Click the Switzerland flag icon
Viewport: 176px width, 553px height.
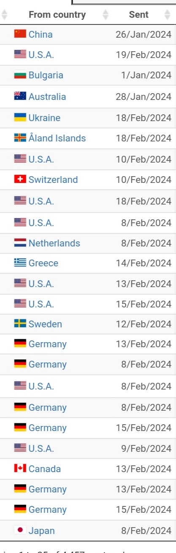(20, 180)
